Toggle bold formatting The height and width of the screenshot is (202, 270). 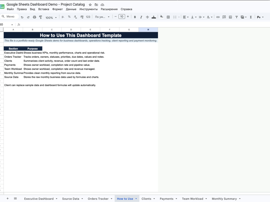click(135, 17)
